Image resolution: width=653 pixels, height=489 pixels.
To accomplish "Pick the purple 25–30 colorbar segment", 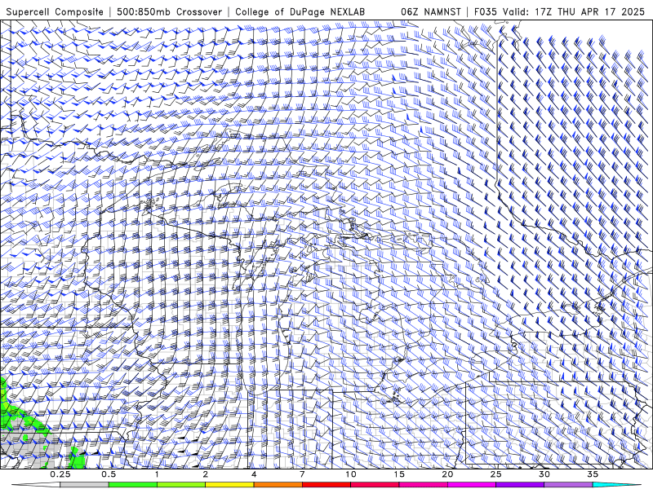I will 520,484.
